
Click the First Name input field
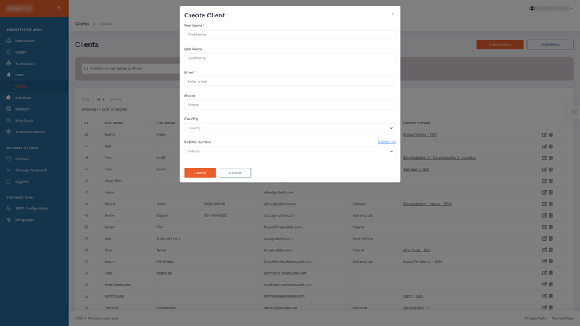coord(289,35)
